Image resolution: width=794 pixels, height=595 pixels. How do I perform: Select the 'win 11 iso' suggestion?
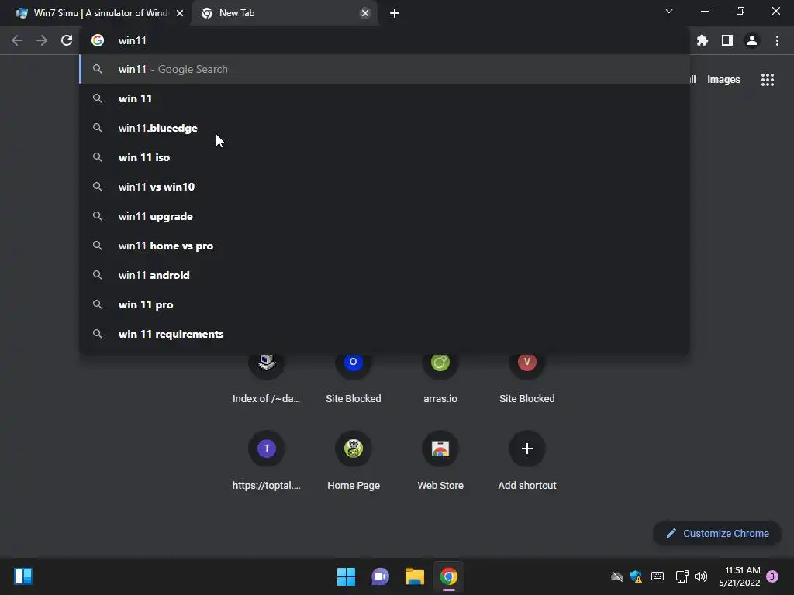[385, 157]
